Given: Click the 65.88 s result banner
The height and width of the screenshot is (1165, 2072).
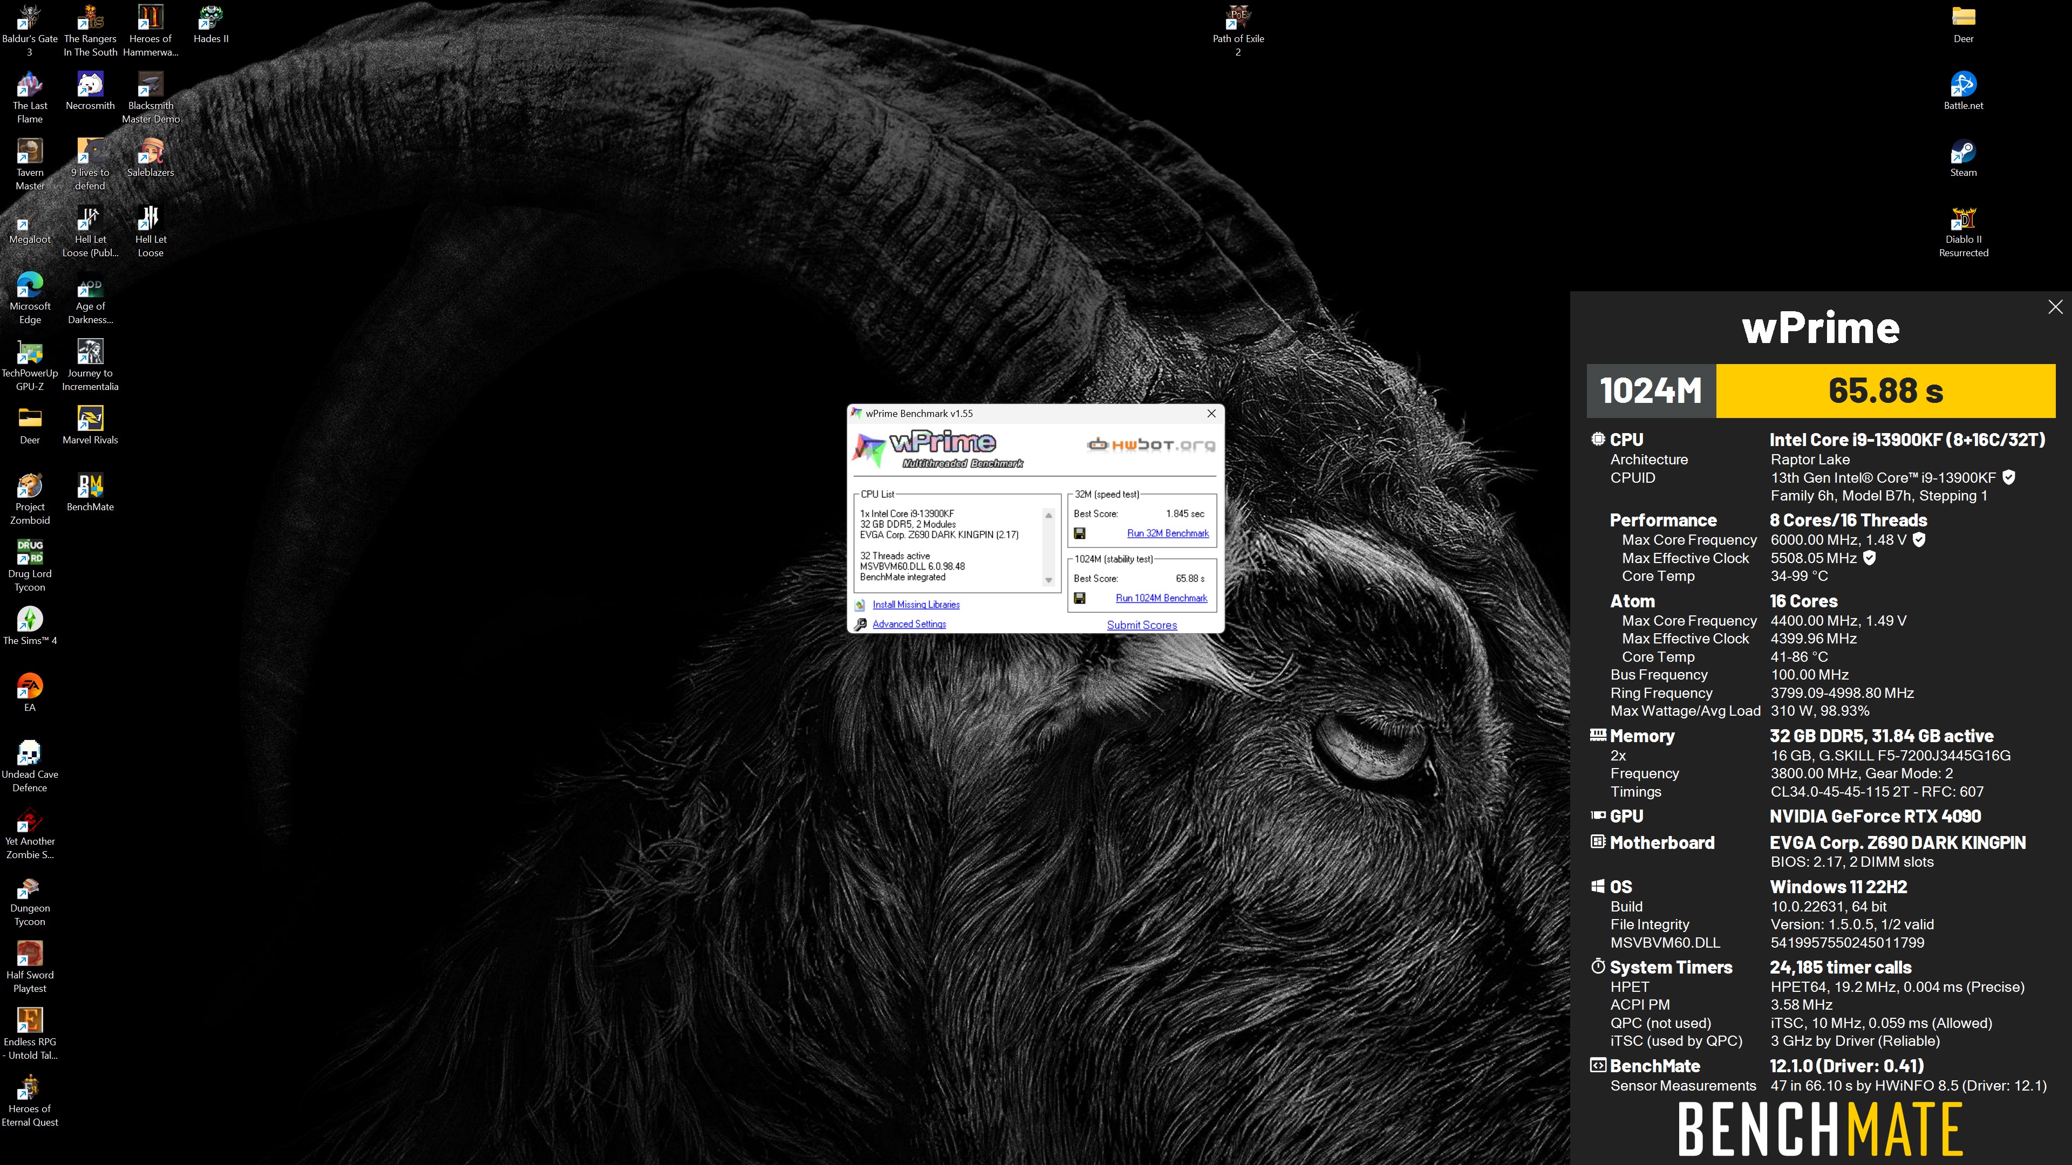Looking at the screenshot, I should point(1885,390).
